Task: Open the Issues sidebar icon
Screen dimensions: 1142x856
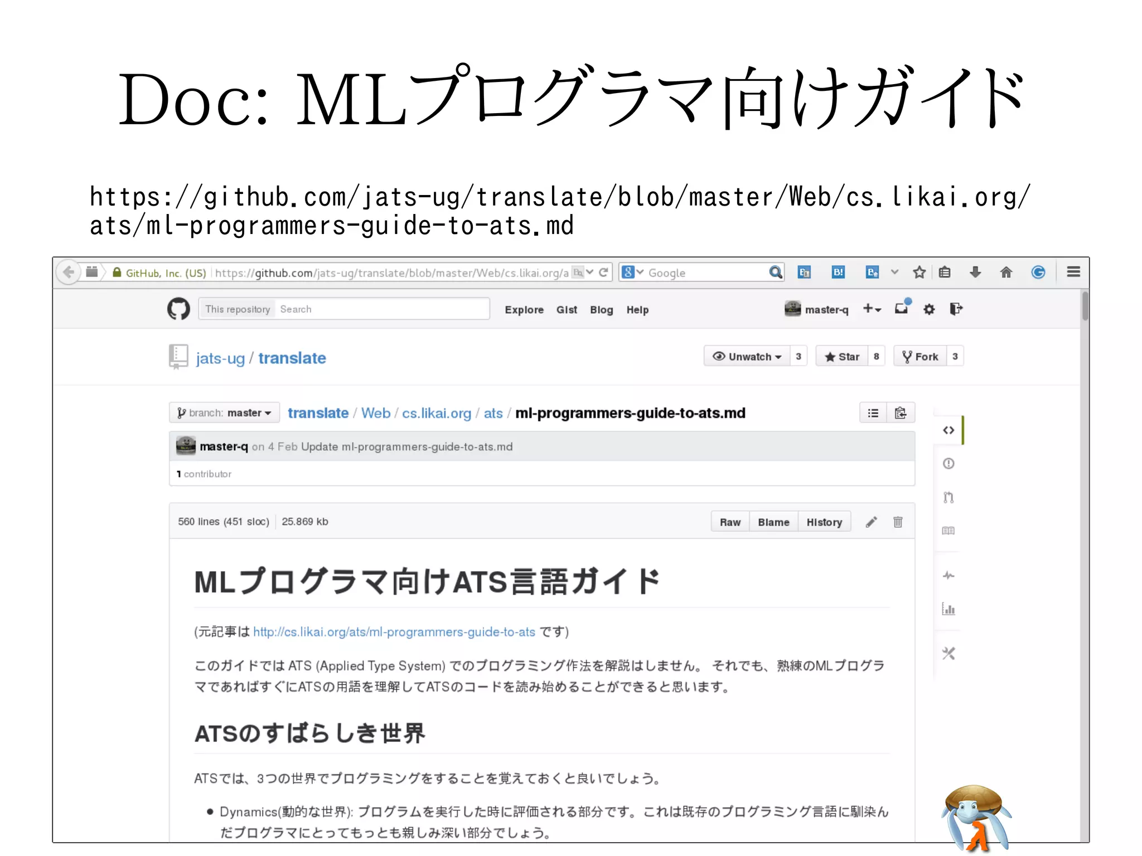Action: tap(949, 464)
